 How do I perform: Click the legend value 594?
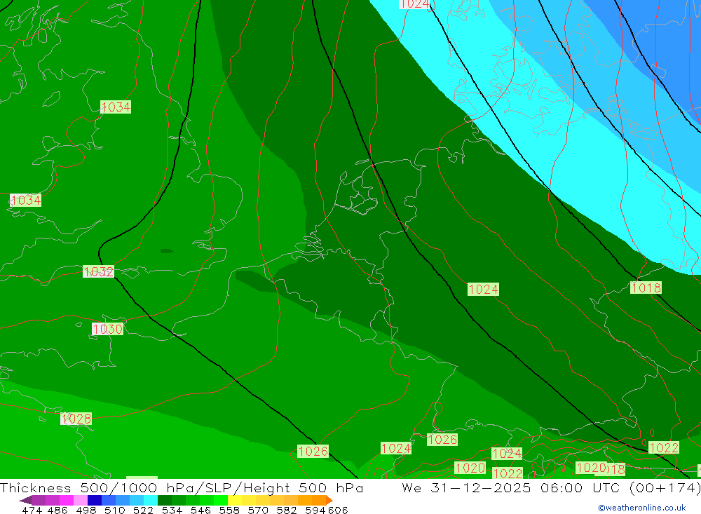coord(315,510)
